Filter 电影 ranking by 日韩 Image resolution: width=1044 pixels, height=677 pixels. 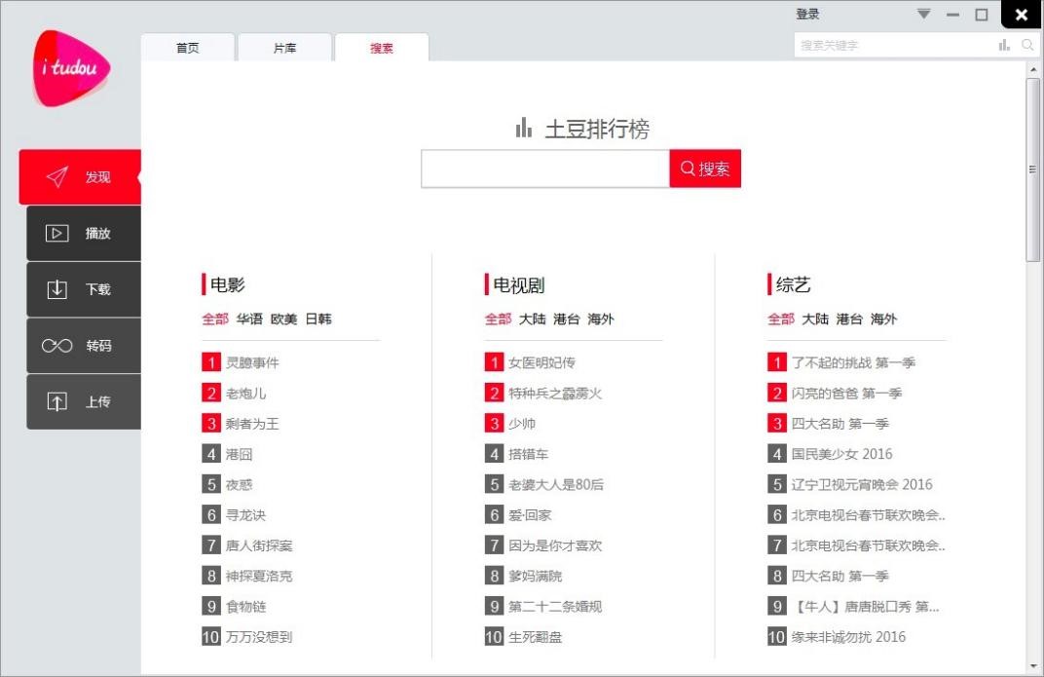pos(318,319)
